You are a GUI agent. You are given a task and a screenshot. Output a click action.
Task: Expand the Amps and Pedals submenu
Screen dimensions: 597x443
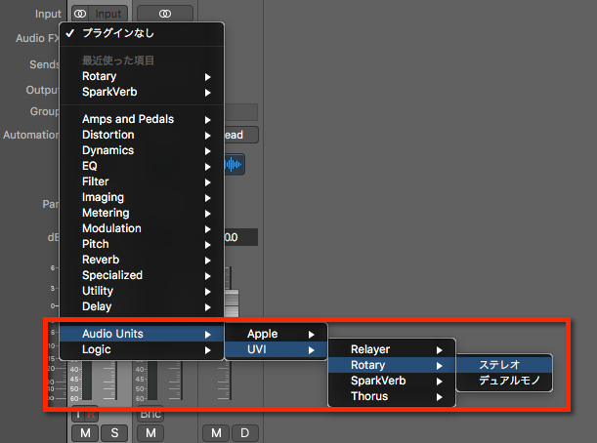pyautogui.click(x=142, y=119)
